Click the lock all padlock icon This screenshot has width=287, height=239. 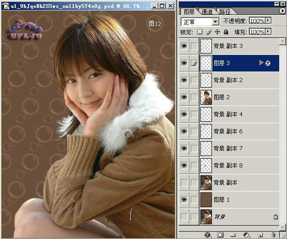pyautogui.click(x=226, y=32)
